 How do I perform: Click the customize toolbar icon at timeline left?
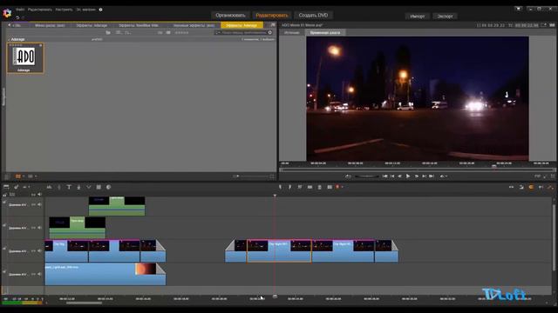(6, 187)
